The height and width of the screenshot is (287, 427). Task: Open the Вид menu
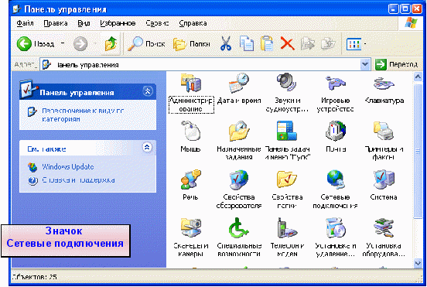[84, 23]
